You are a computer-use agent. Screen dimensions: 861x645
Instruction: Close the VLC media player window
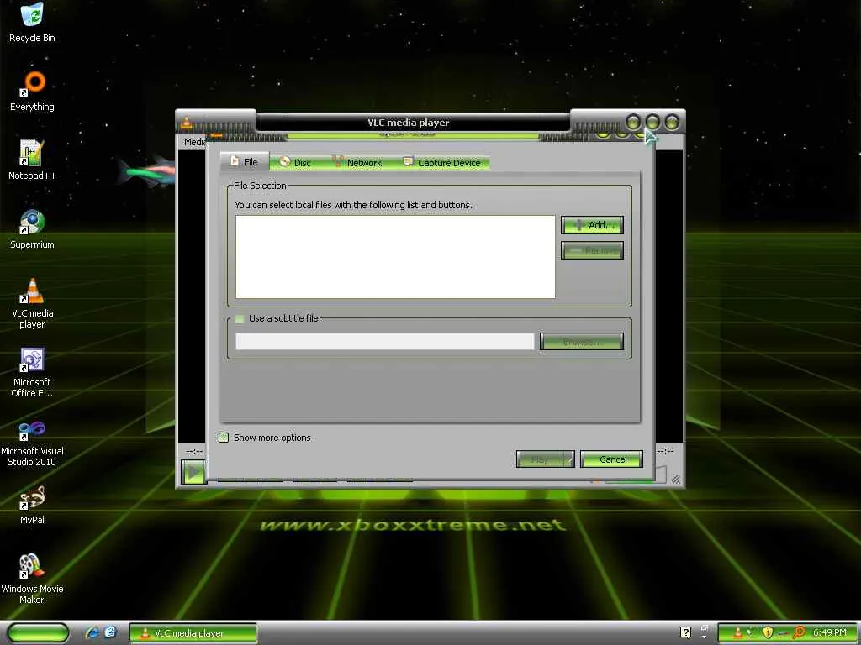tap(672, 122)
